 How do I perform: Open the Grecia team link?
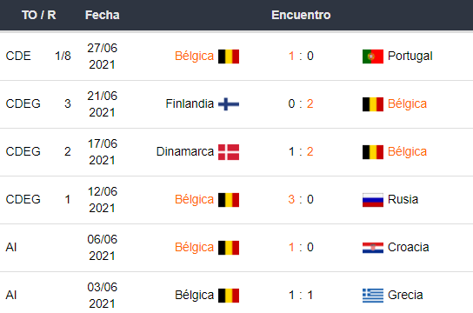point(405,295)
